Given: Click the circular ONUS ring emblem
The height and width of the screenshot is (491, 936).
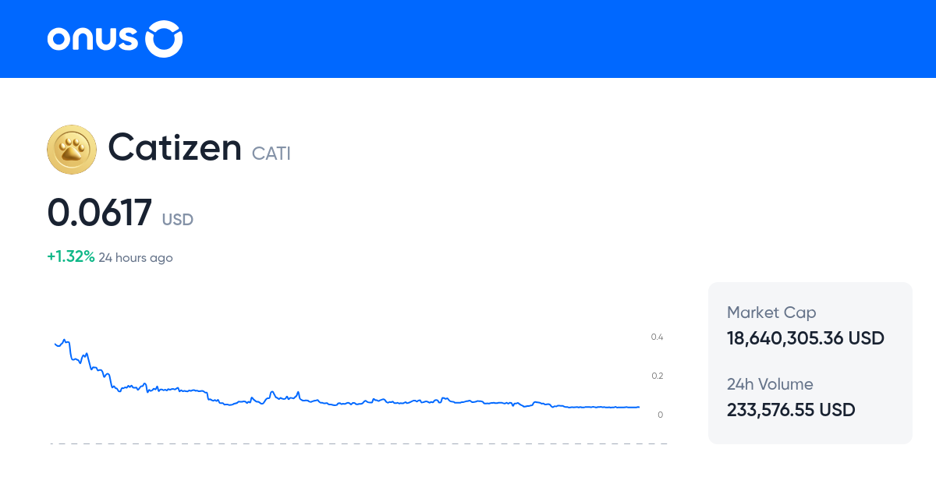Looking at the screenshot, I should [x=165, y=38].
